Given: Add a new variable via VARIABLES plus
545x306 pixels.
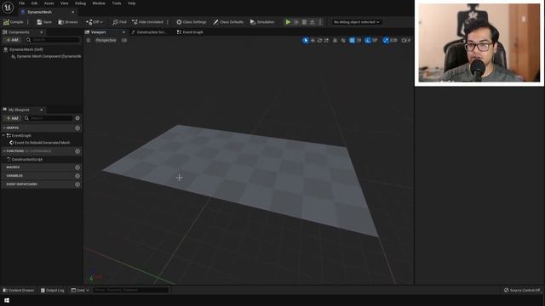Looking at the screenshot, I should (77, 176).
